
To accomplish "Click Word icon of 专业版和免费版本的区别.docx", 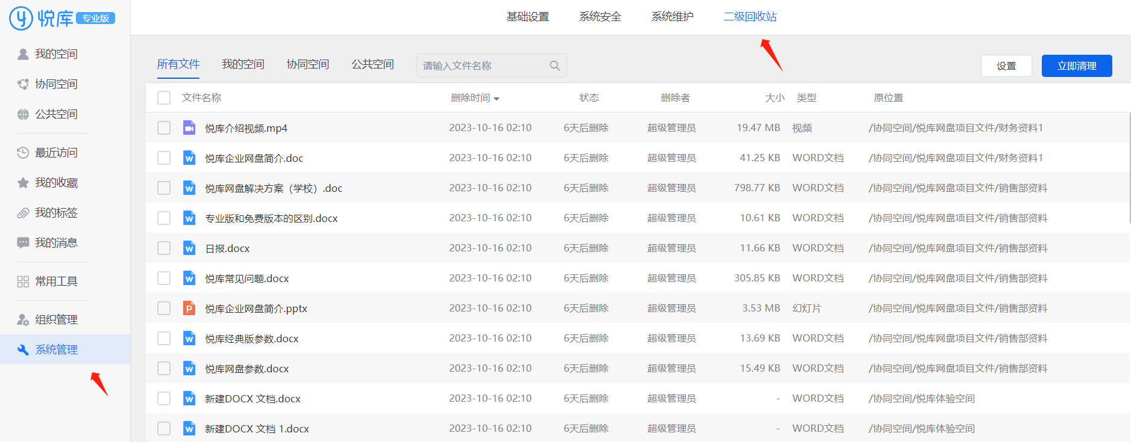I will [189, 218].
